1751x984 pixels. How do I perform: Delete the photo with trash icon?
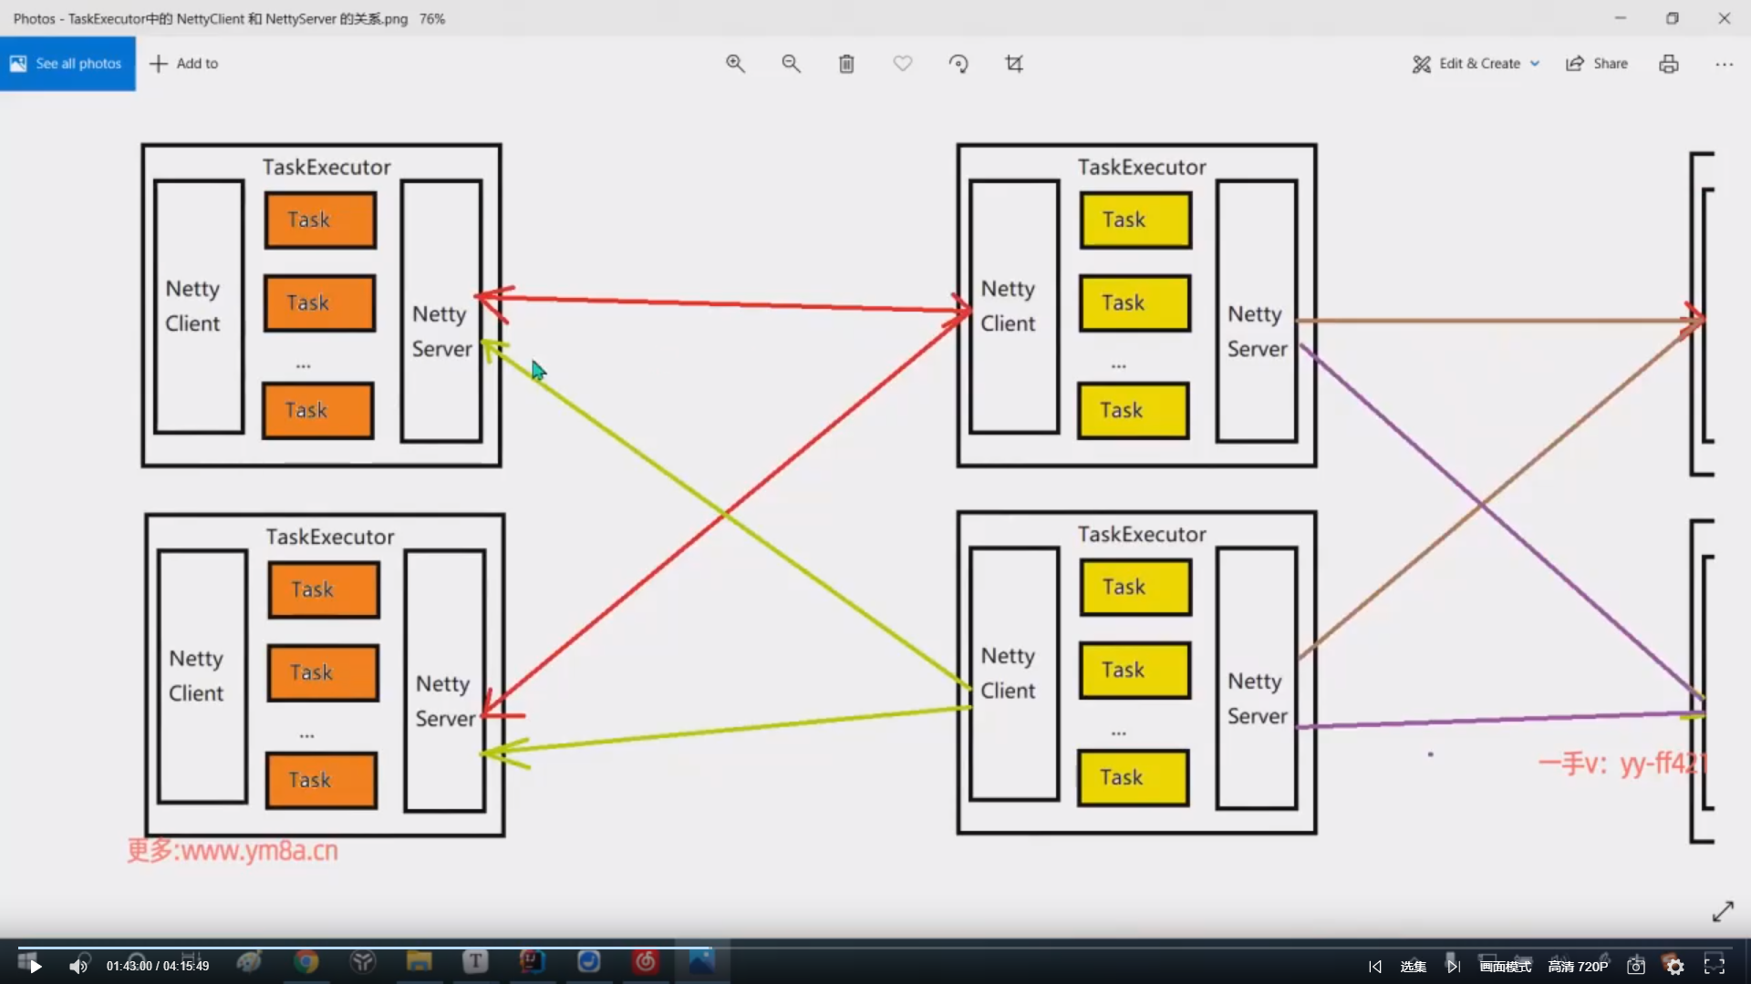(846, 64)
